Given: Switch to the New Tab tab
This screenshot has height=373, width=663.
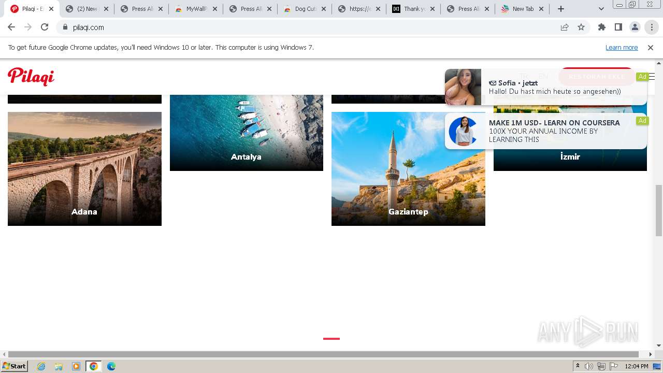Looking at the screenshot, I should point(522,9).
